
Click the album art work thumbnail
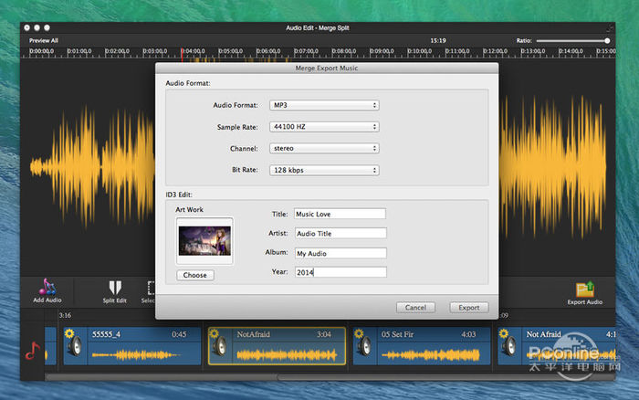tap(204, 241)
